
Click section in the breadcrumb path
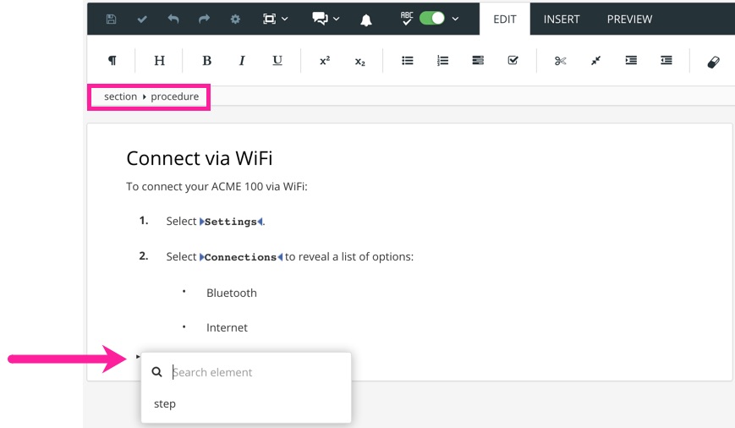(x=120, y=96)
